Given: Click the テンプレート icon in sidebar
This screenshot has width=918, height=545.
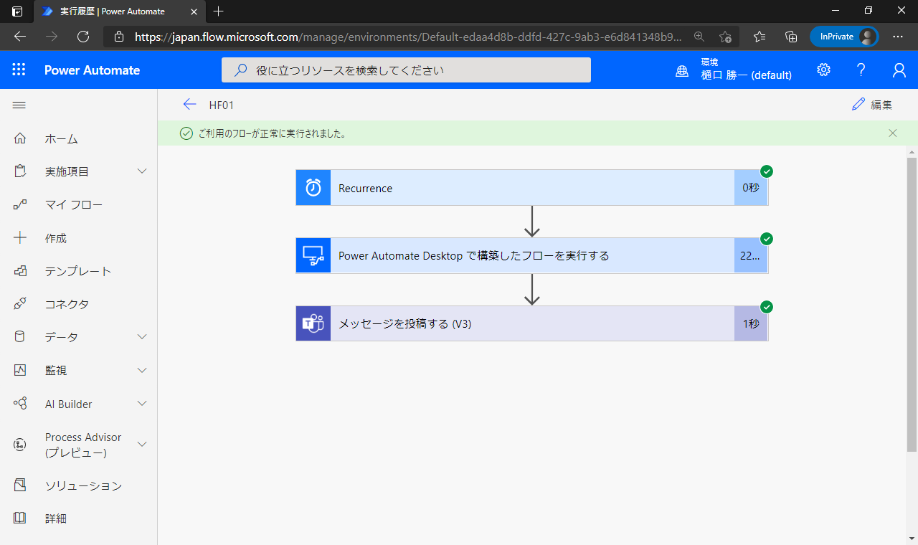Looking at the screenshot, I should (x=20, y=271).
